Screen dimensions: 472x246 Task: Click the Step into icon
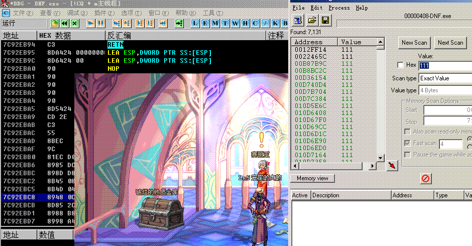point(116,24)
